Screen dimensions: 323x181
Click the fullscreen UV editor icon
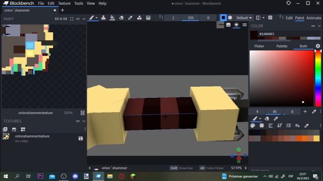point(72,19)
